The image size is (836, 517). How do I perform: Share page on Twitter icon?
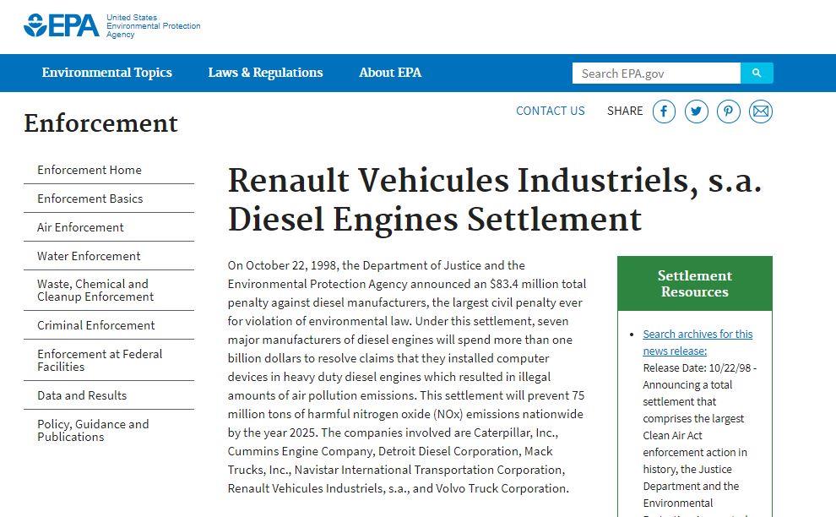tap(697, 112)
